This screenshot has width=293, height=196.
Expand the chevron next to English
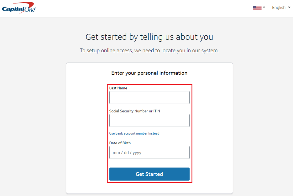coord(289,7)
